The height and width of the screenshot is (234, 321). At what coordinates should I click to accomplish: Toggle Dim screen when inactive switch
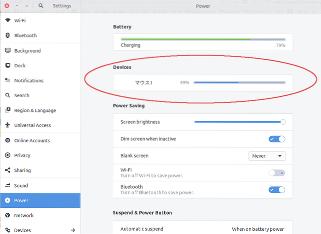coord(277,139)
